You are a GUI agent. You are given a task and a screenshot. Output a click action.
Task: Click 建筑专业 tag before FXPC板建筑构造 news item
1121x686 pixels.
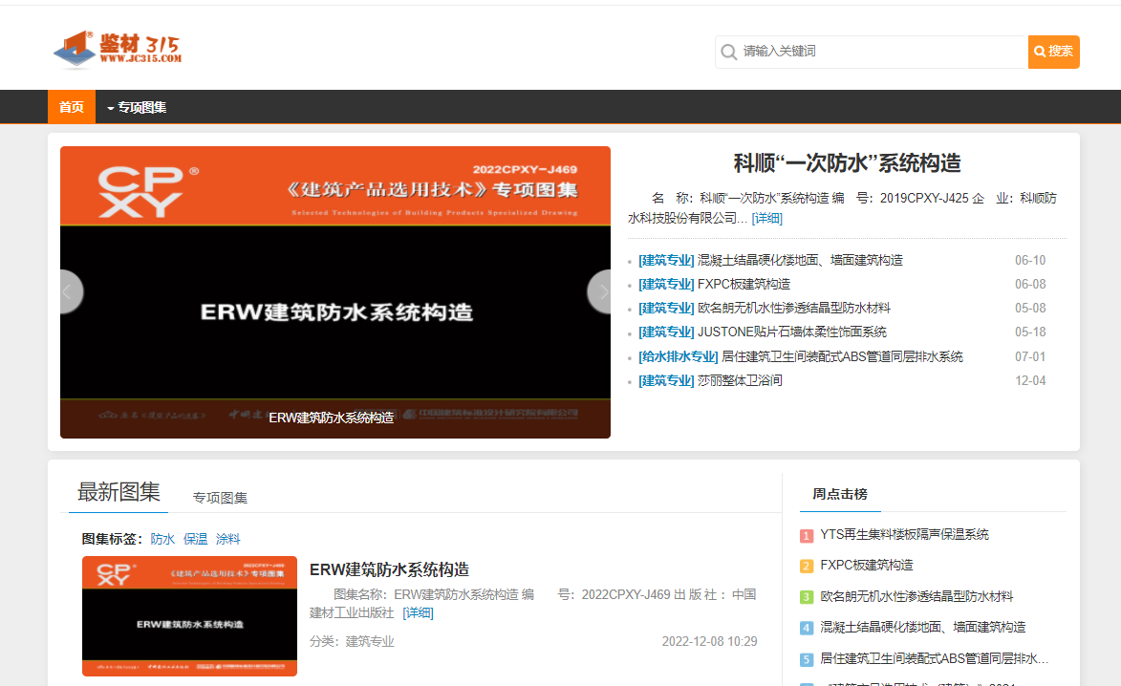pyautogui.click(x=666, y=285)
